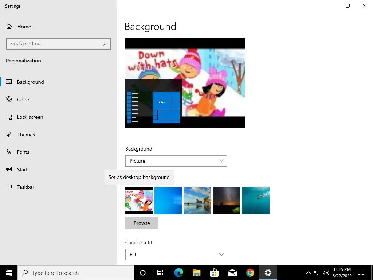The width and height of the screenshot is (373, 280).
Task: Click the Set as desktop background tooltip
Action: (139, 178)
